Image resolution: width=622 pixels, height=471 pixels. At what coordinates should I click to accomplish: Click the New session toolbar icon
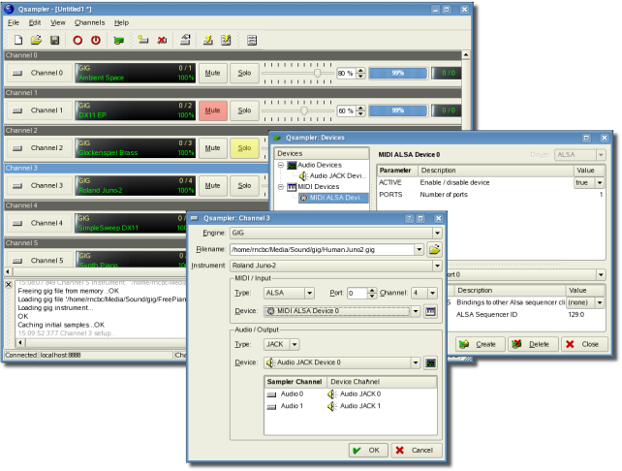click(18, 40)
